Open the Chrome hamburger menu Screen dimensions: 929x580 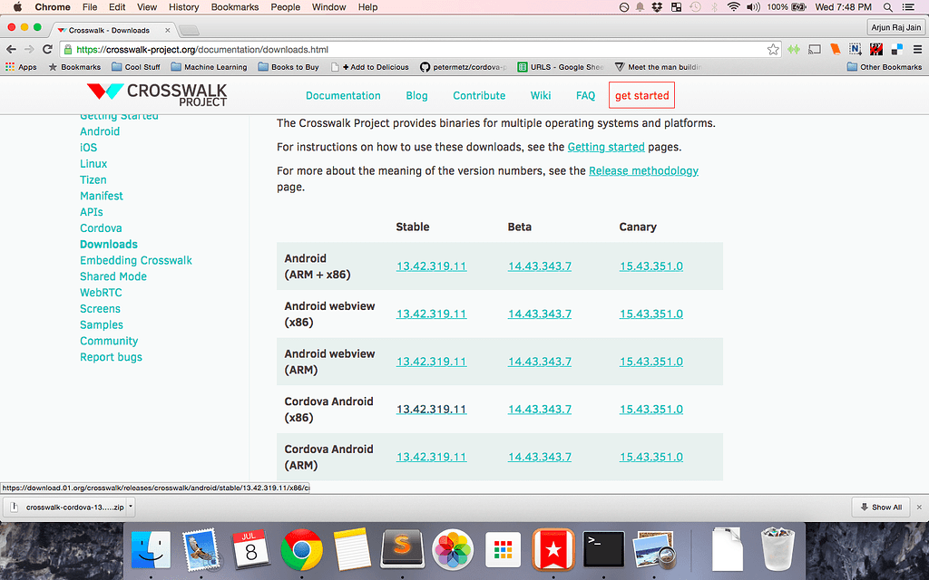tap(915, 49)
